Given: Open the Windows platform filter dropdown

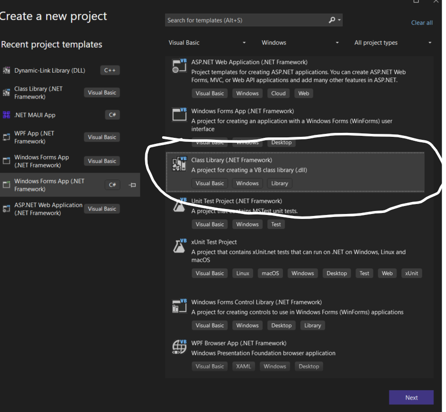Looking at the screenshot, I should pos(300,43).
